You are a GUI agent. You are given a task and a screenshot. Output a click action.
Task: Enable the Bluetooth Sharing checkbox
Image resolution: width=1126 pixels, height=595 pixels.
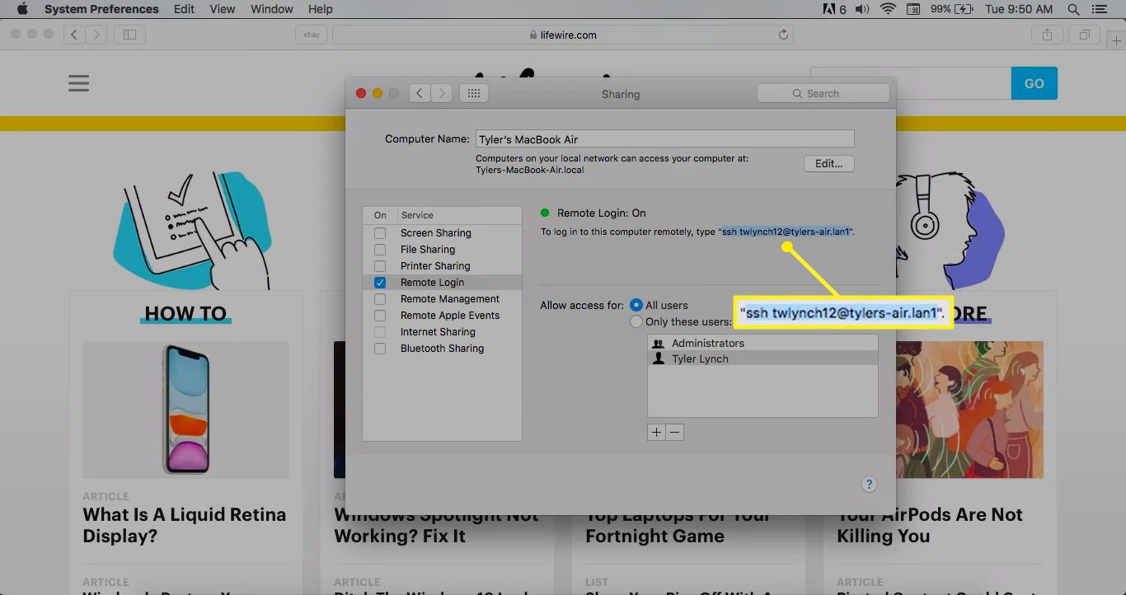[380, 349]
